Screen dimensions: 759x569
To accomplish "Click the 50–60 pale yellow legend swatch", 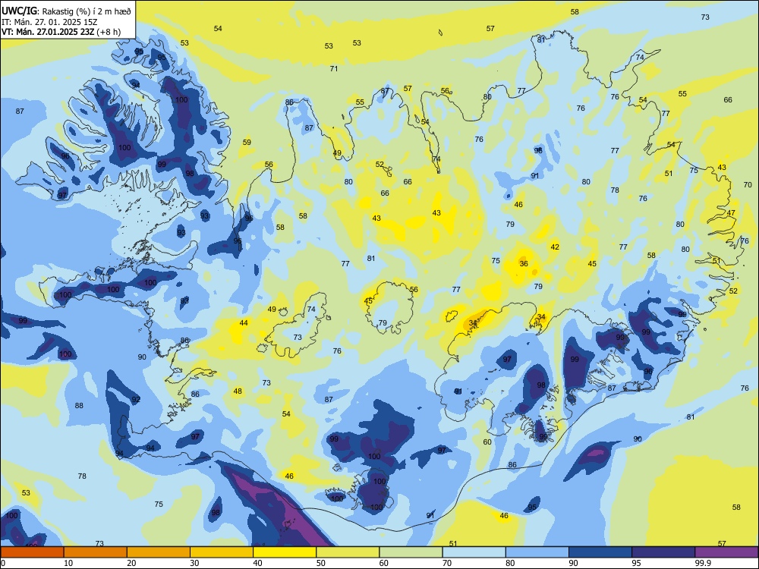I will pyautogui.click(x=348, y=552).
